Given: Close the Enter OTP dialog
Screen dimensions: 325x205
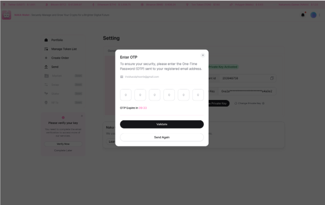Looking at the screenshot, I should pyautogui.click(x=203, y=55).
